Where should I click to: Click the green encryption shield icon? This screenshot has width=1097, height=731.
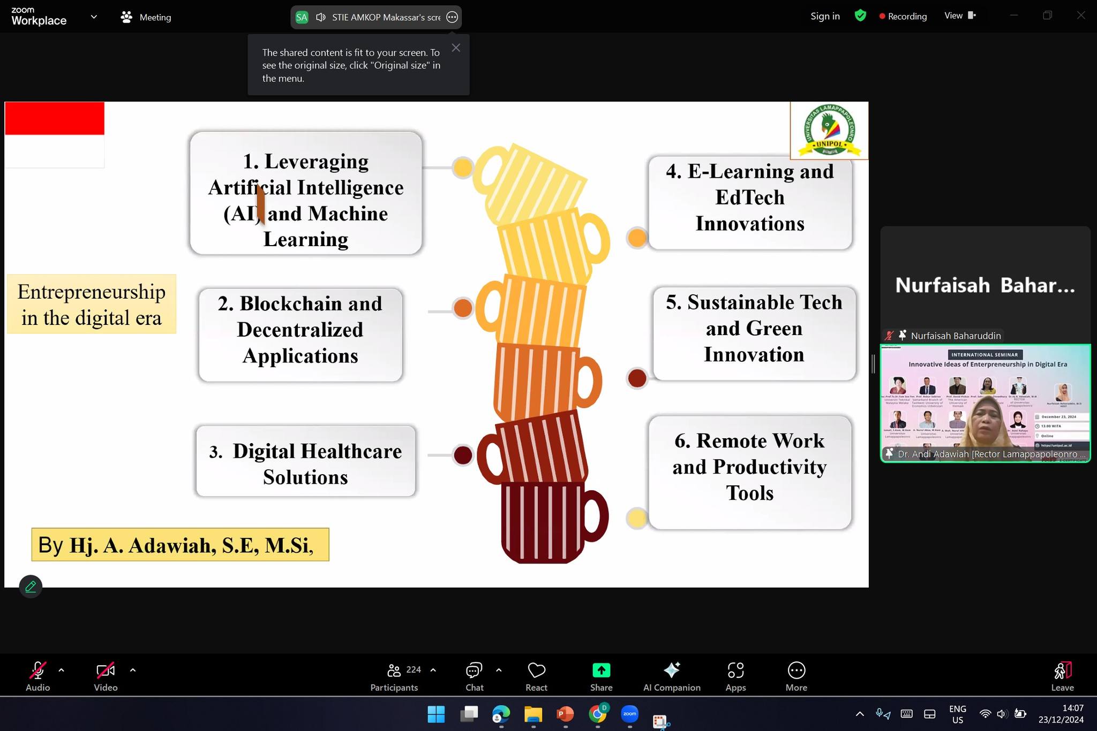point(860,16)
